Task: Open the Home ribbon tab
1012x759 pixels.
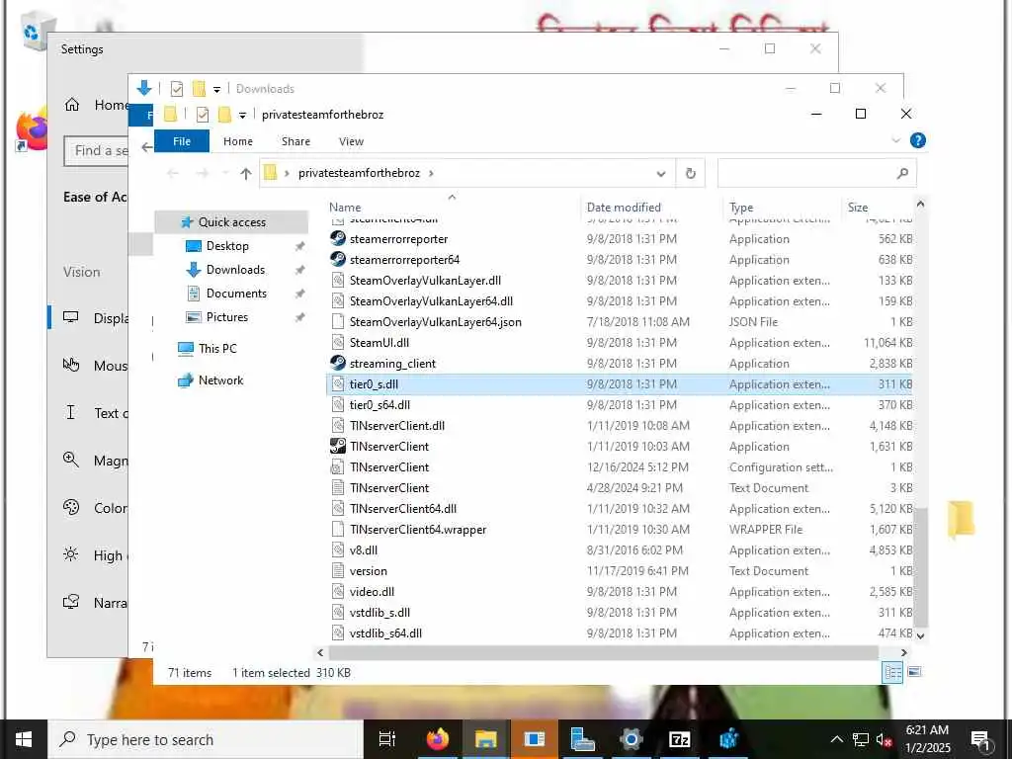Action: 237,141
